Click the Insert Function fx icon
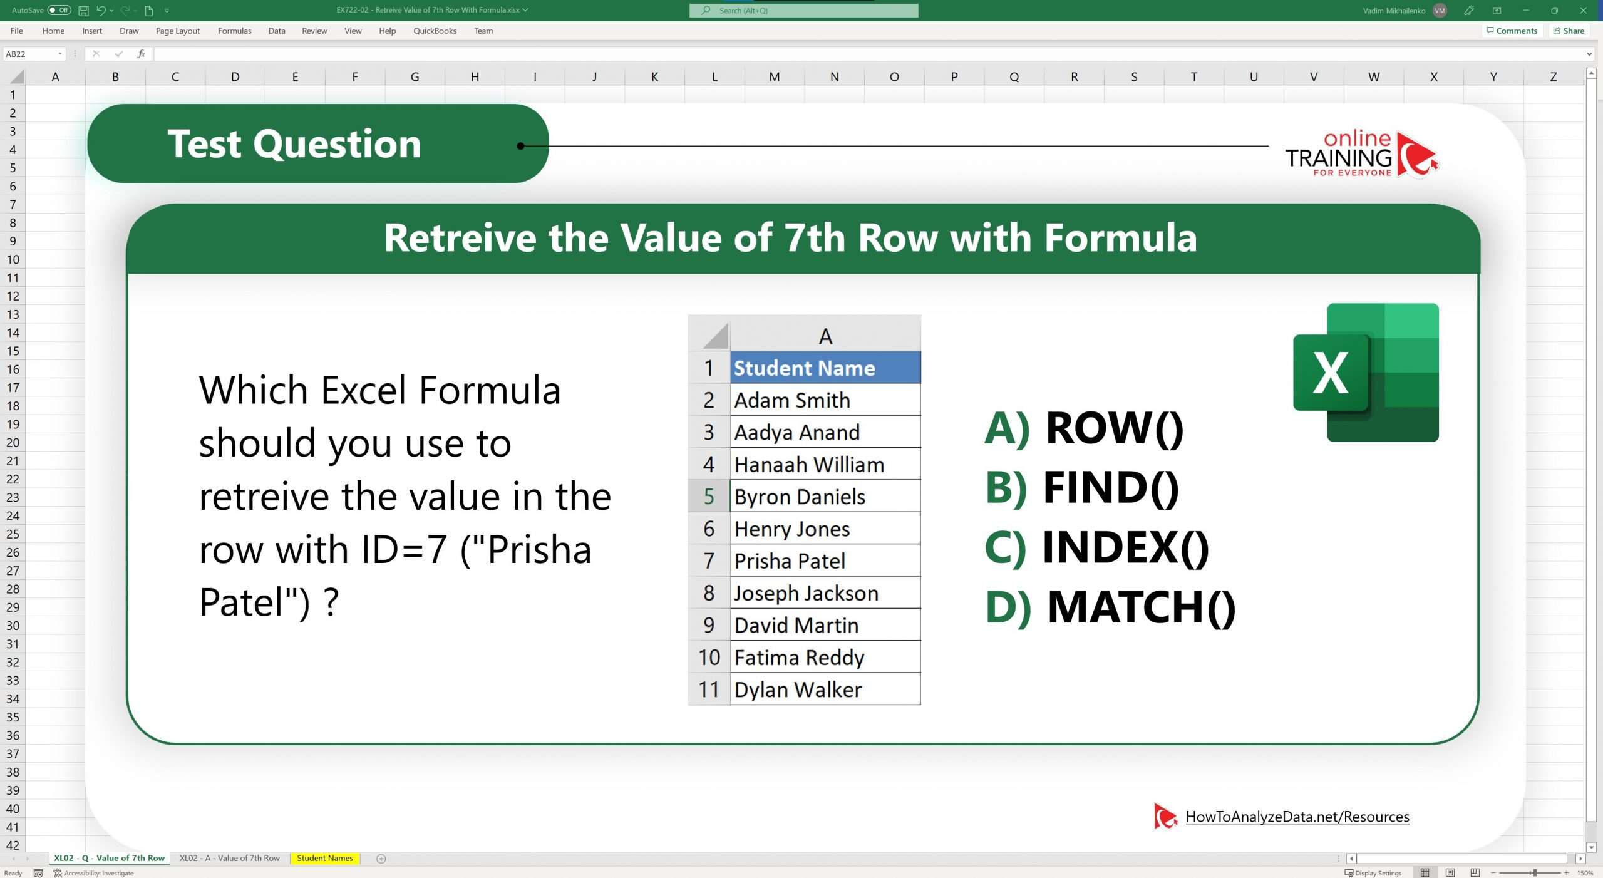The width and height of the screenshot is (1603, 878). (141, 53)
